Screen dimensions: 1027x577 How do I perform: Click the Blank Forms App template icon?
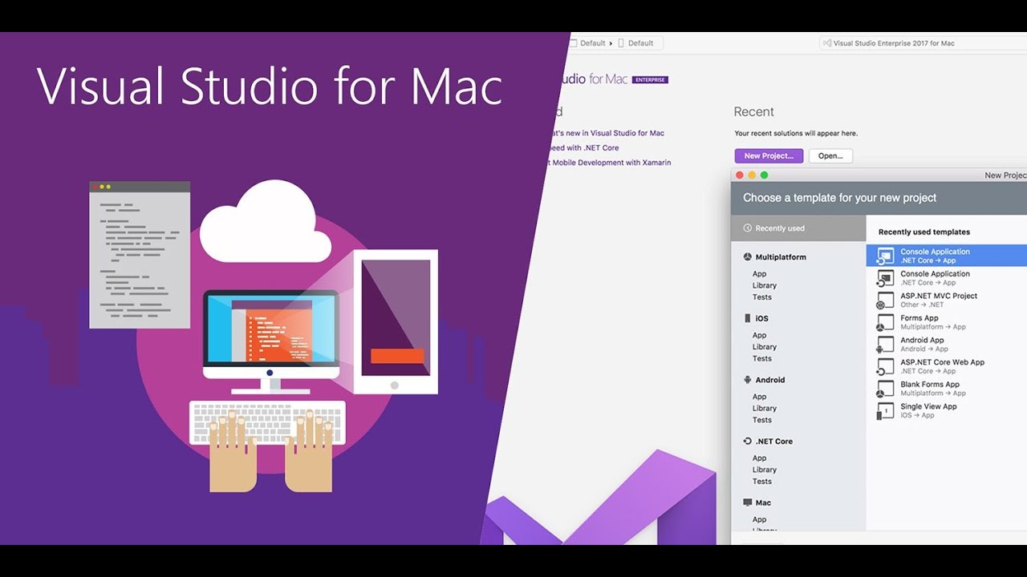click(x=884, y=389)
